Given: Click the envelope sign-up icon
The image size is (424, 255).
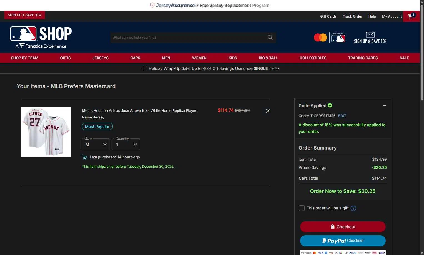Looking at the screenshot, I should click(x=370, y=34).
